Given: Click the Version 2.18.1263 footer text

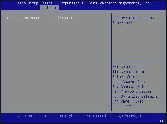Looking at the screenshot, I should [x=83, y=116].
